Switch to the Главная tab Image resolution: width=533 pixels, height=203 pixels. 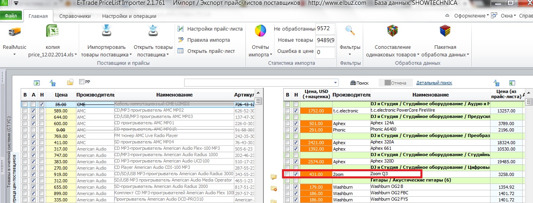point(38,16)
